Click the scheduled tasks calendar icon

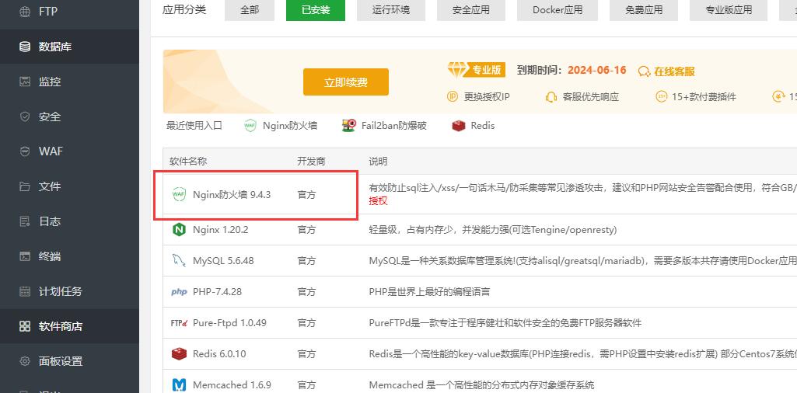point(24,291)
